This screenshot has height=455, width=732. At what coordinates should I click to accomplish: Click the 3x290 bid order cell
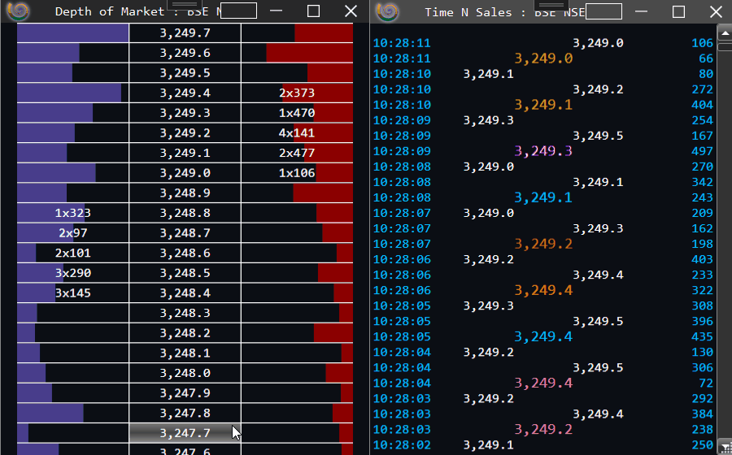click(x=73, y=273)
